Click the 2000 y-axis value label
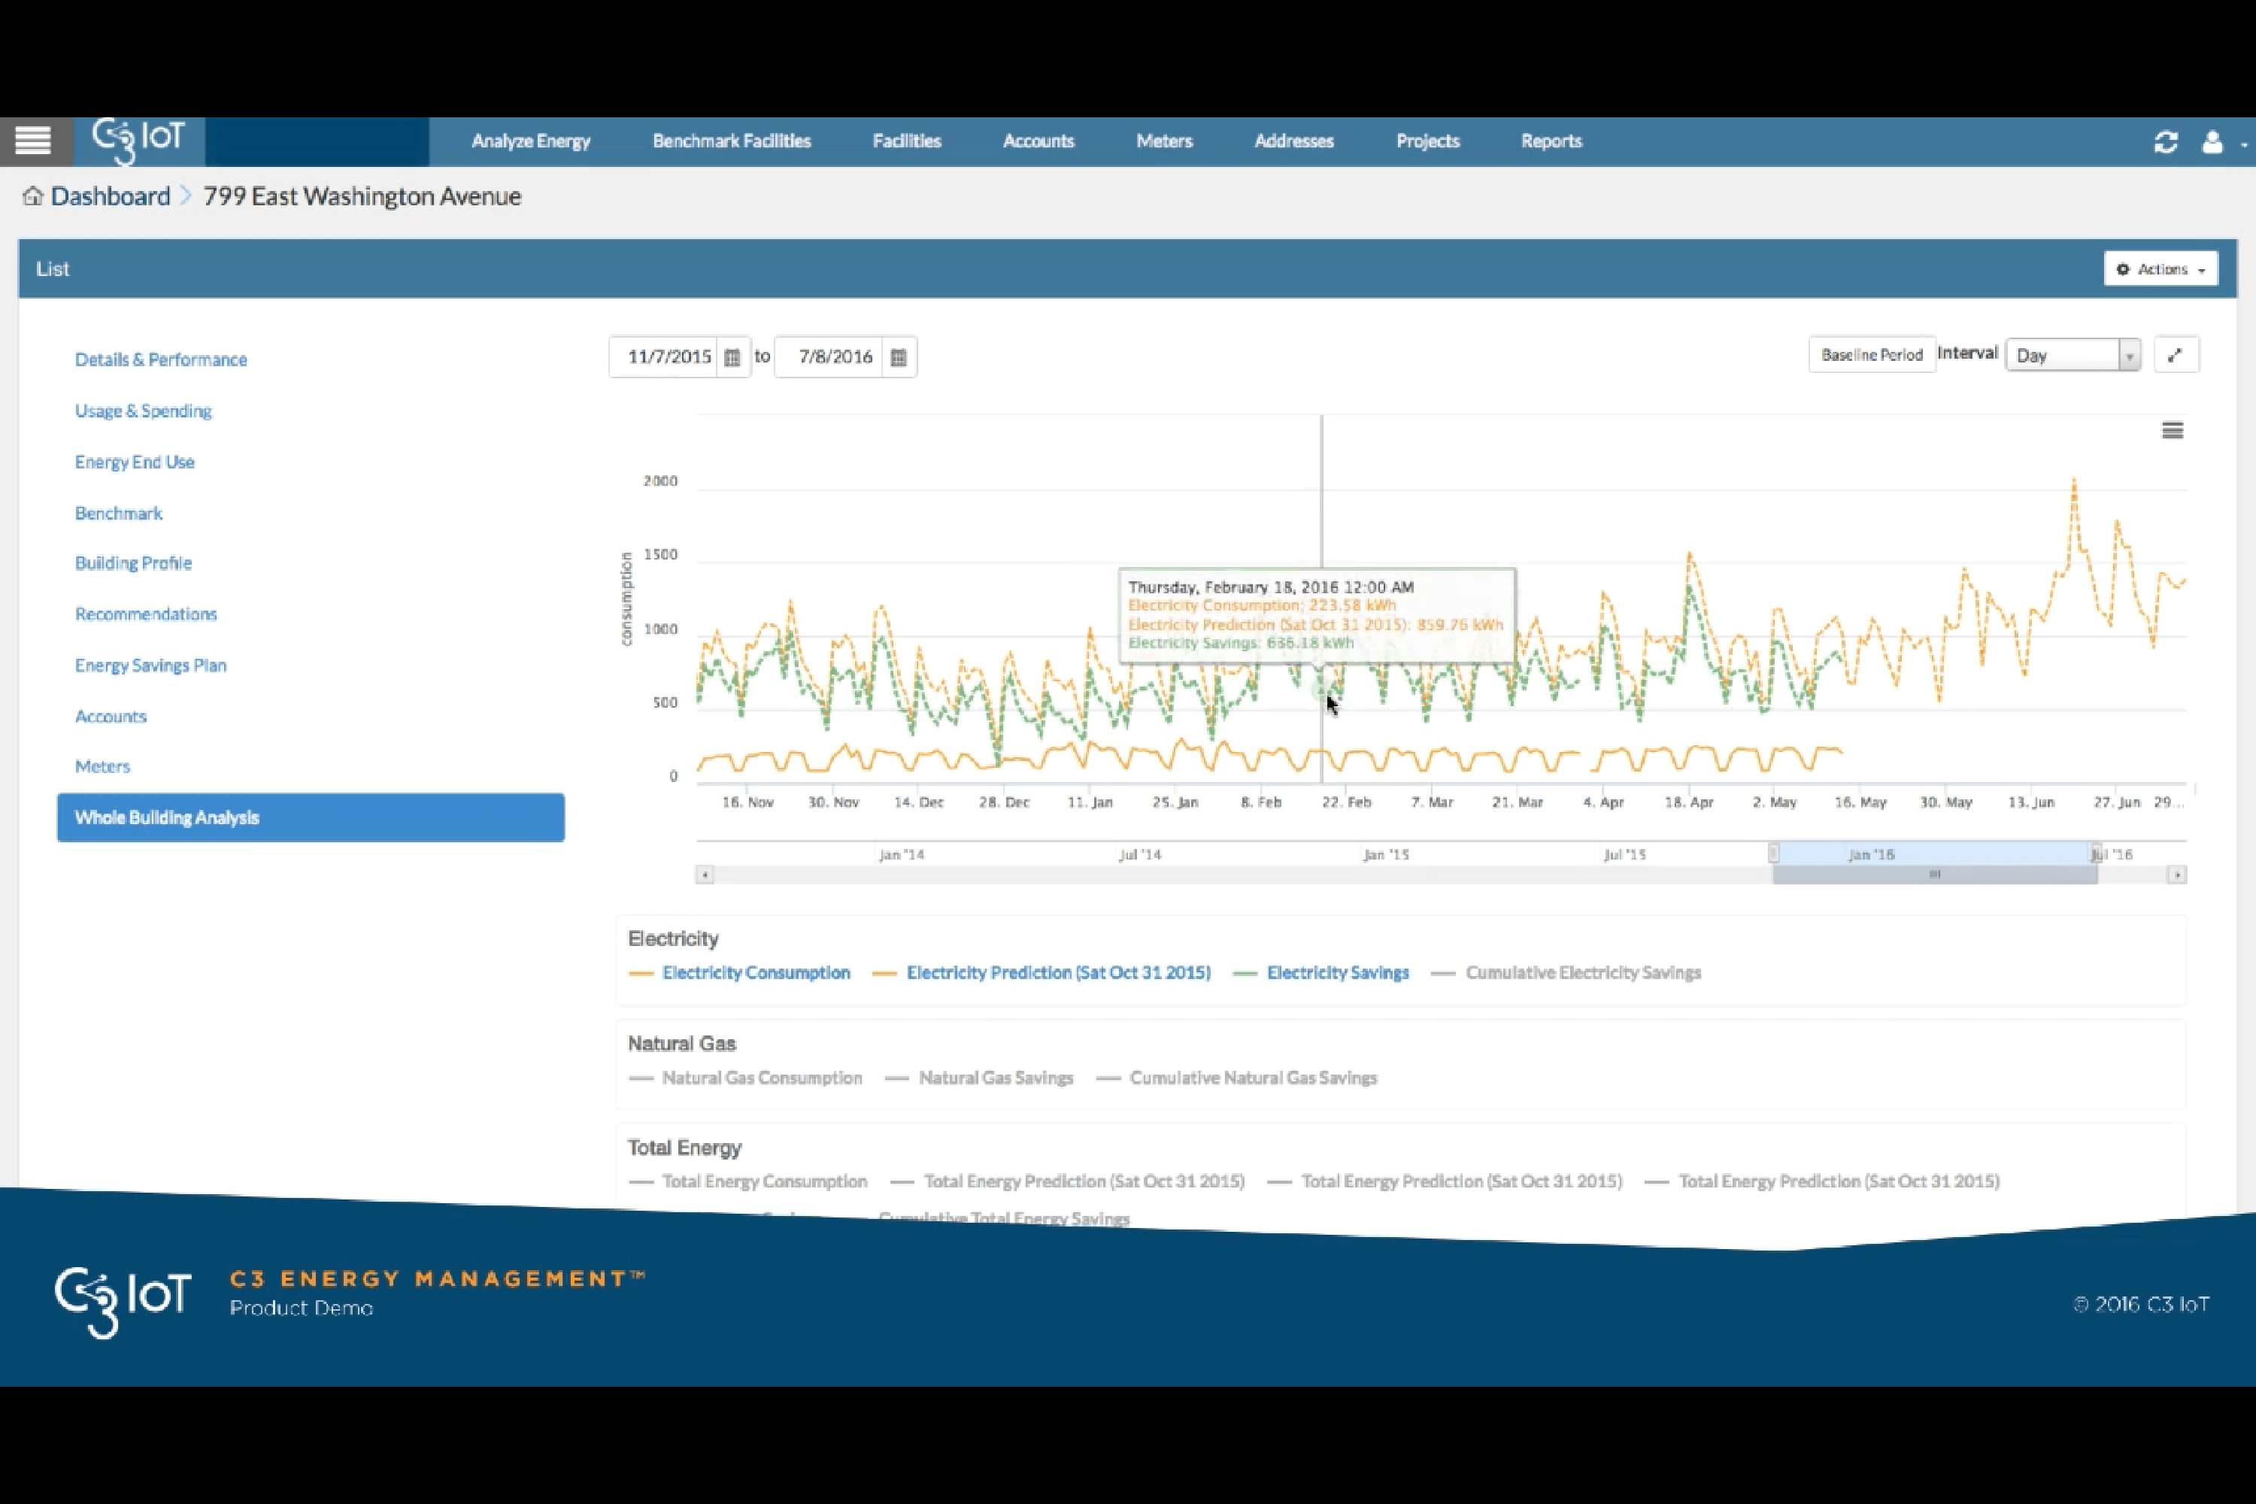This screenshot has height=1504, width=2256. coord(660,481)
